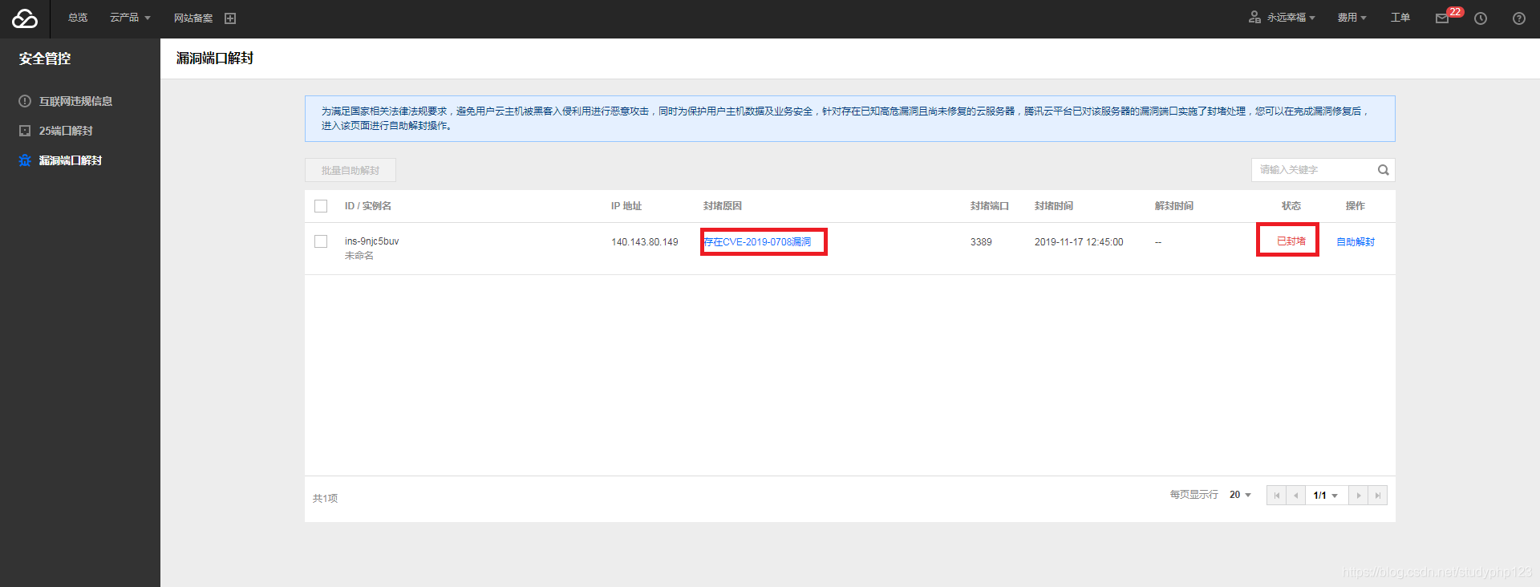This screenshot has width=1540, height=587.
Task: Click the search magnifier icon
Action: pyautogui.click(x=1384, y=170)
